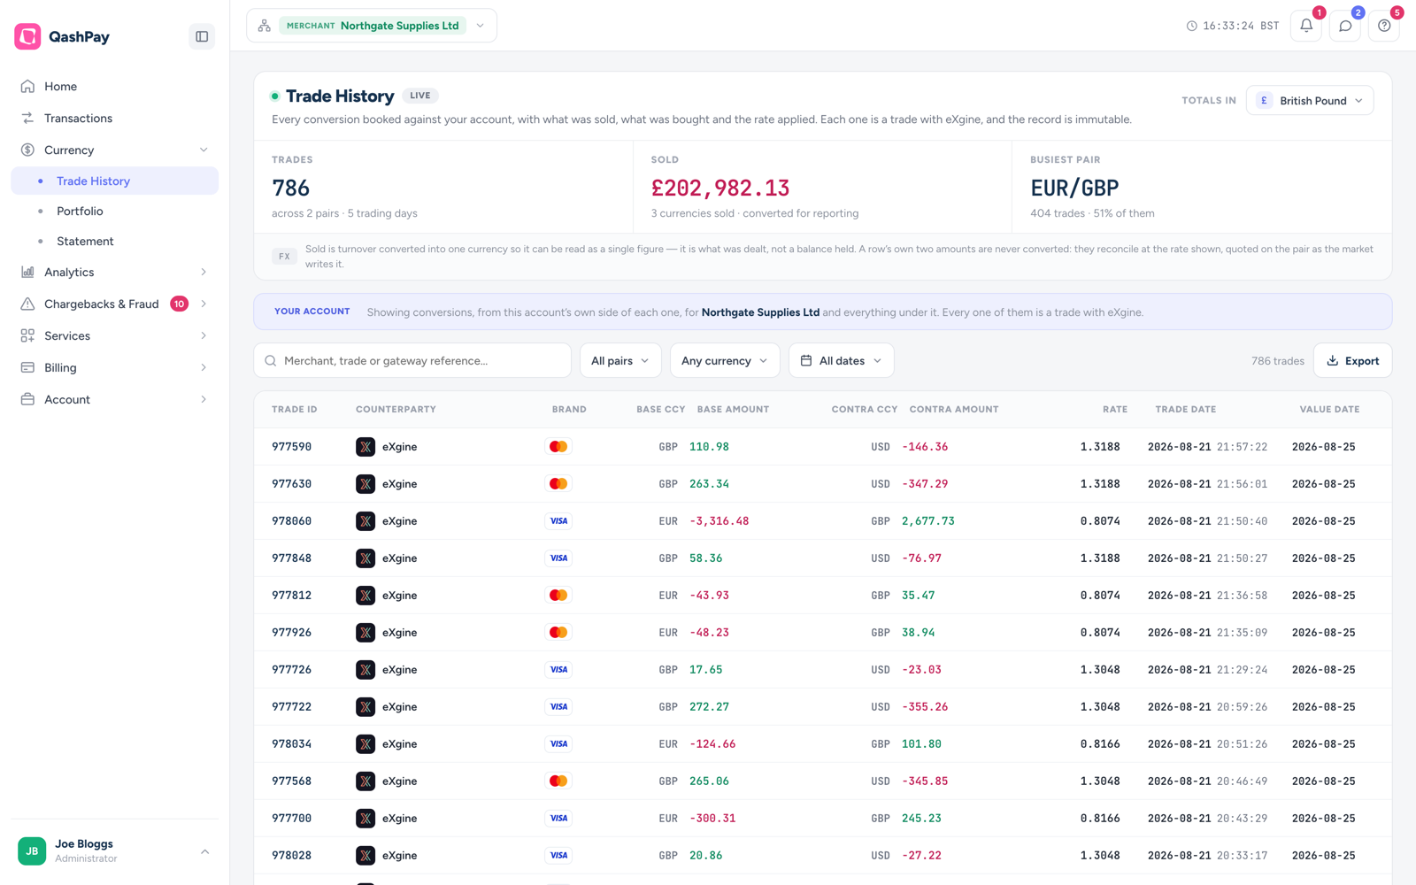Click contra amount 2,677.73
The height and width of the screenshot is (885, 1416).
(x=928, y=521)
